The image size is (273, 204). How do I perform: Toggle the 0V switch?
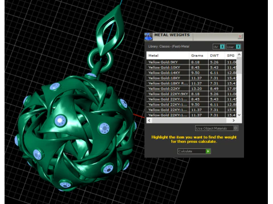click(222, 46)
